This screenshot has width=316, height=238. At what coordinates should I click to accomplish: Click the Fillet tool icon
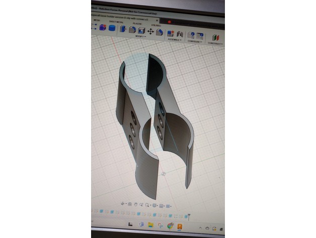click(132, 30)
